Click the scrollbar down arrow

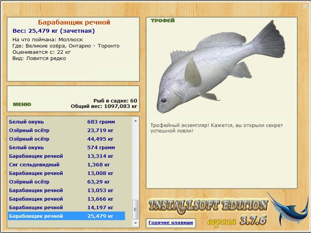[136, 223]
